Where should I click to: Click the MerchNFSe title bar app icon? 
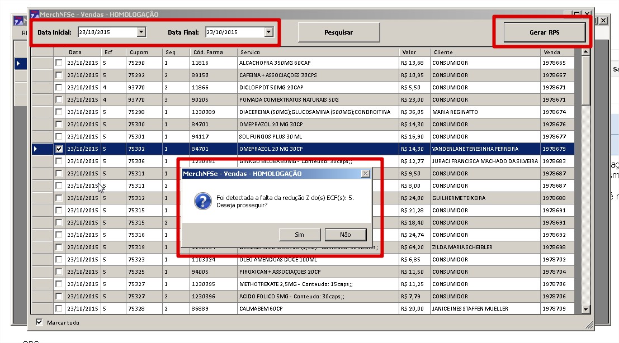point(35,14)
